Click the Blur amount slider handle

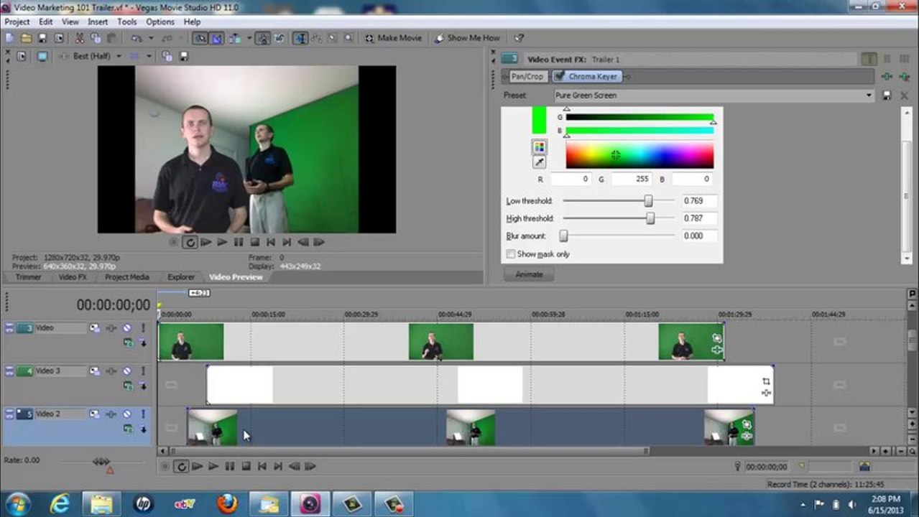(x=563, y=236)
